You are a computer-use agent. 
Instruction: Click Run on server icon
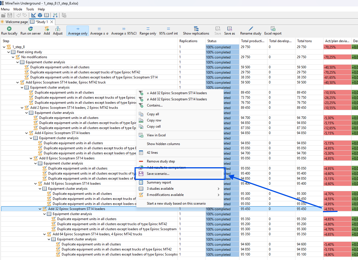point(31,29)
